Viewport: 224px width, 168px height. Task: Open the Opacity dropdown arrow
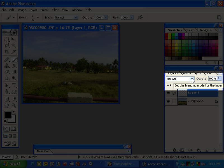tap(219, 79)
